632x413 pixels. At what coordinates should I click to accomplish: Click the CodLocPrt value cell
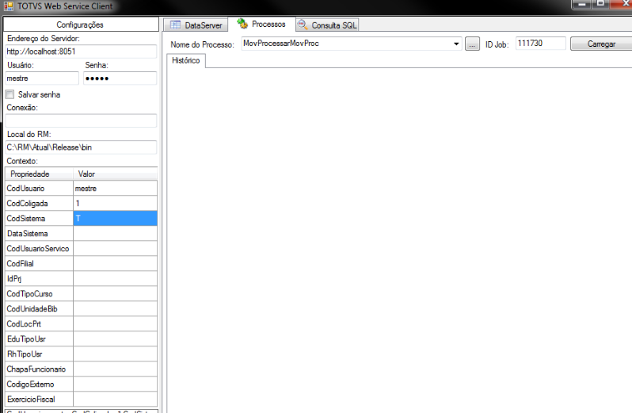116,324
